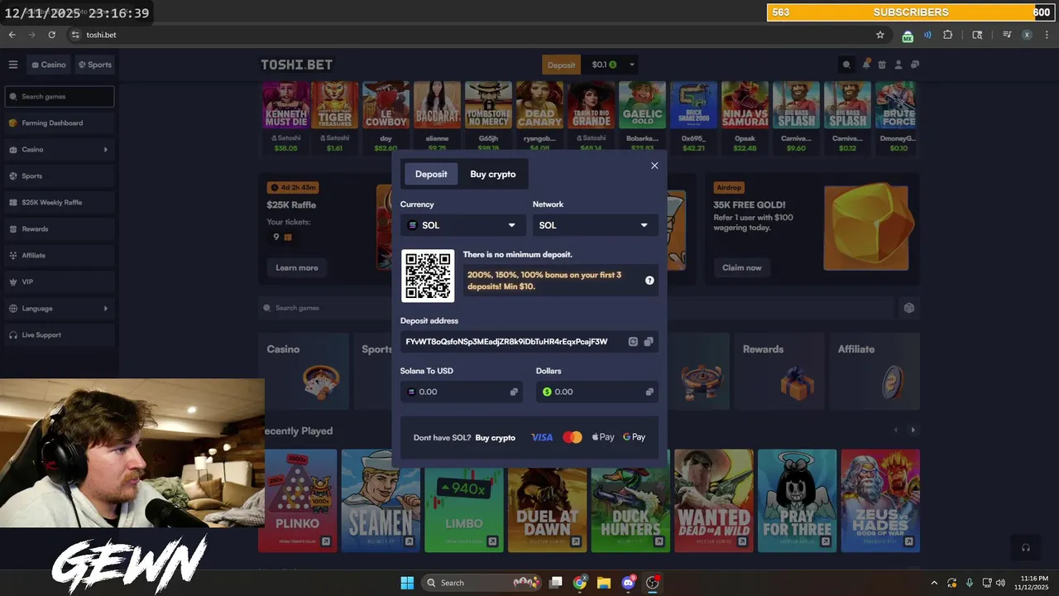Viewport: 1059px width, 596px height.
Task: Open the Zeus vs Hades game thumbnail
Action: [x=880, y=501]
